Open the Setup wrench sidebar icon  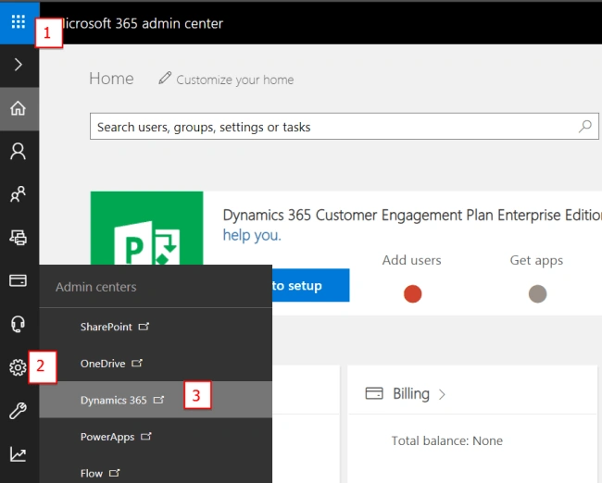[18, 411]
